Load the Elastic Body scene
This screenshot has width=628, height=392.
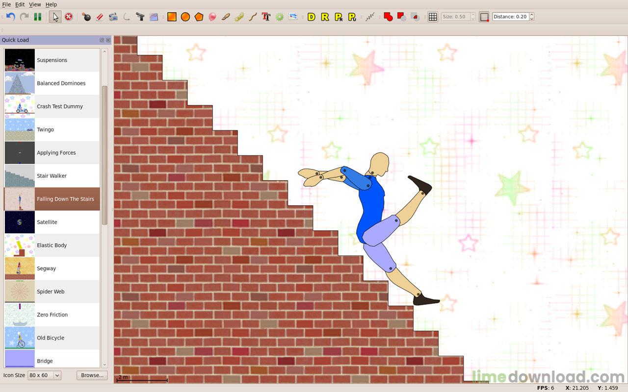pyautogui.click(x=52, y=245)
